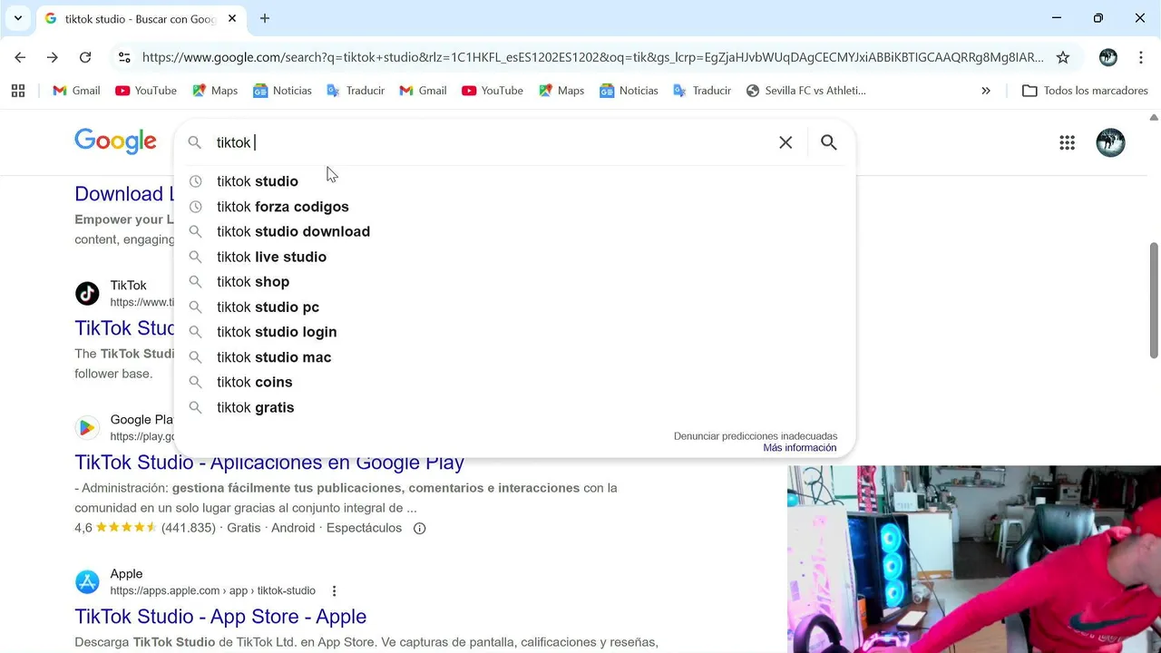The image size is (1161, 653).
Task: Expand the hidden bookmarks chevron
Action: click(986, 91)
